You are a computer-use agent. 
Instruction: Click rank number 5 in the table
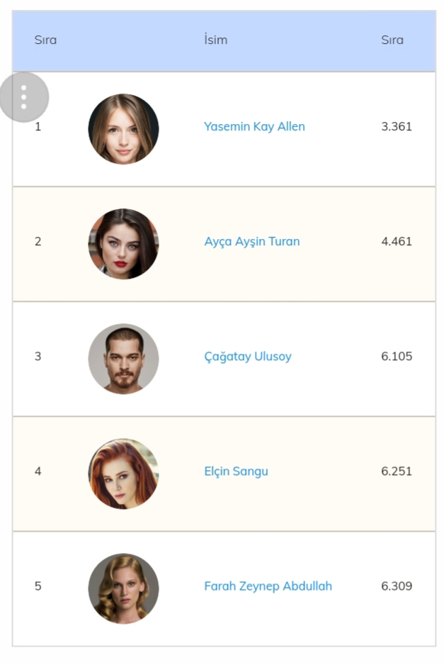(x=38, y=586)
